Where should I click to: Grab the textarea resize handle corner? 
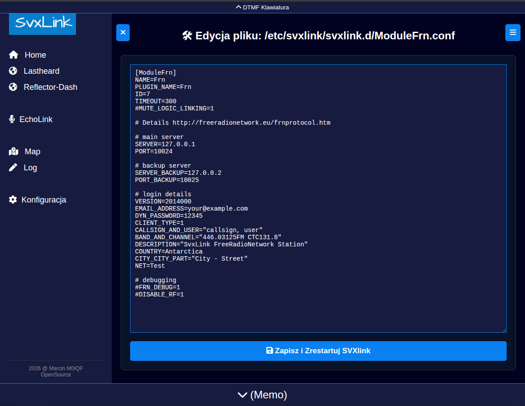504,330
